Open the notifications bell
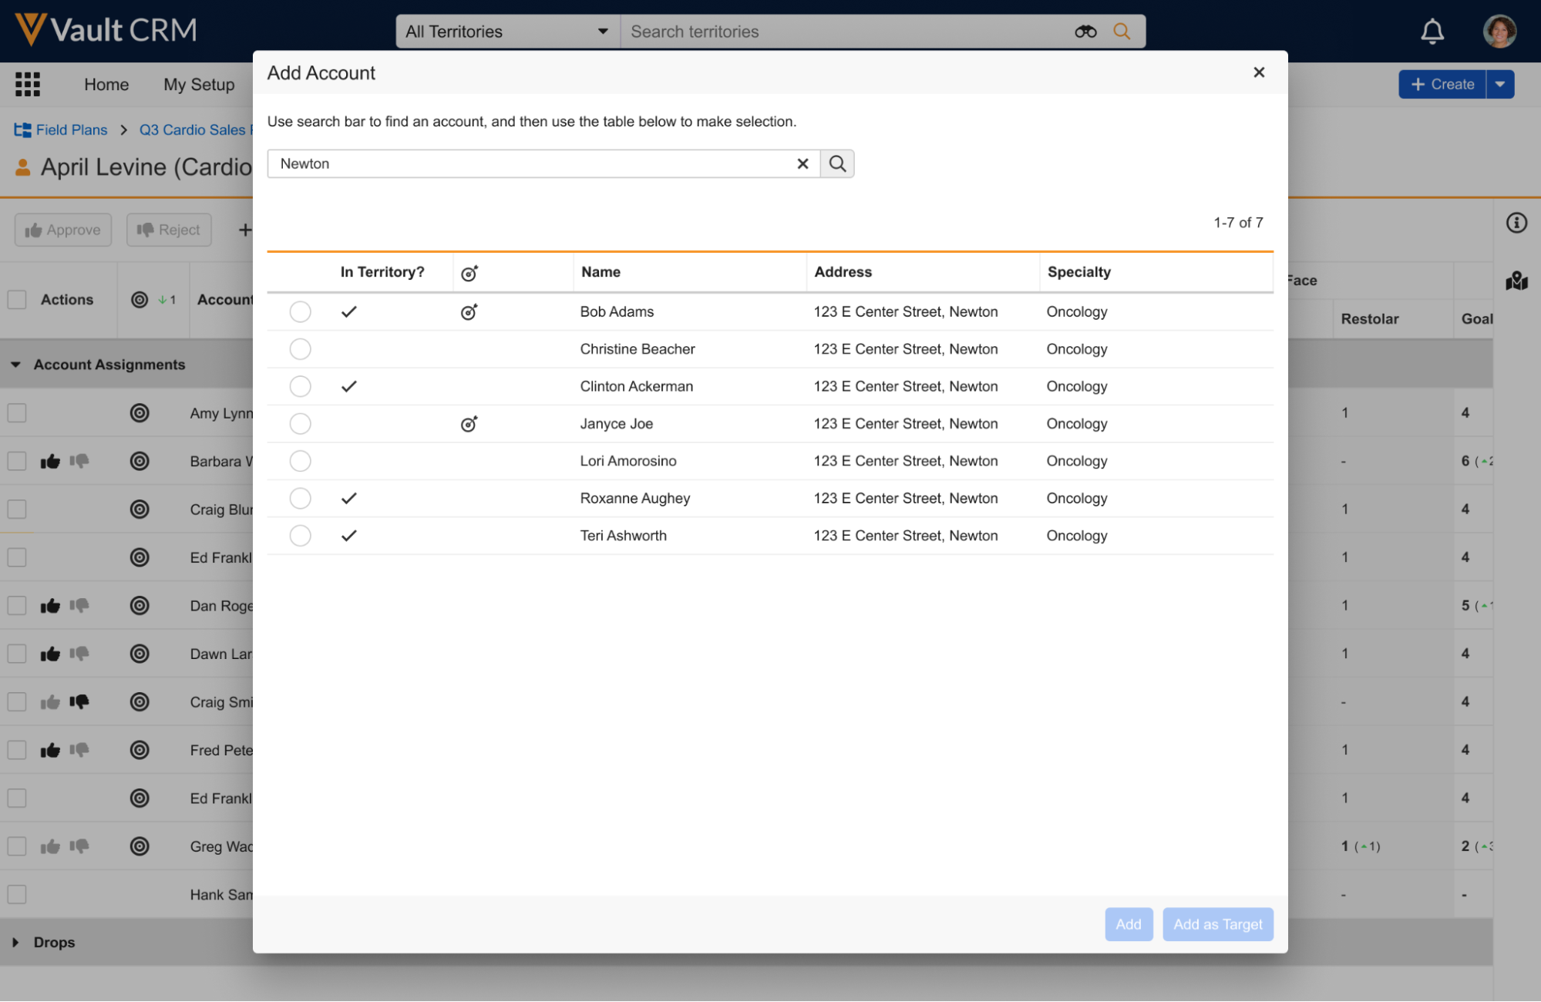This screenshot has height=1002, width=1541. pos(1432,32)
